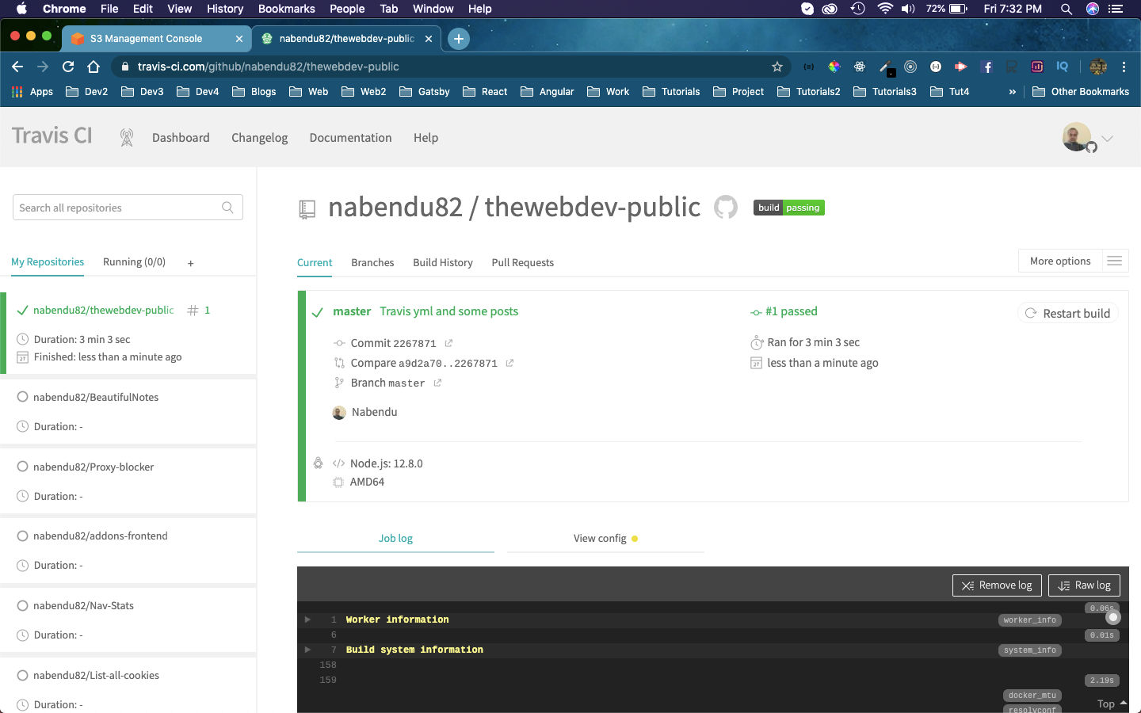Open the Other Bookmarks folder
1141x713 pixels.
[1081, 92]
